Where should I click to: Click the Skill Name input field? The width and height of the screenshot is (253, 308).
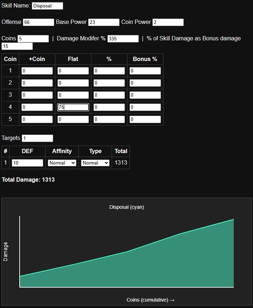tap(47, 6)
